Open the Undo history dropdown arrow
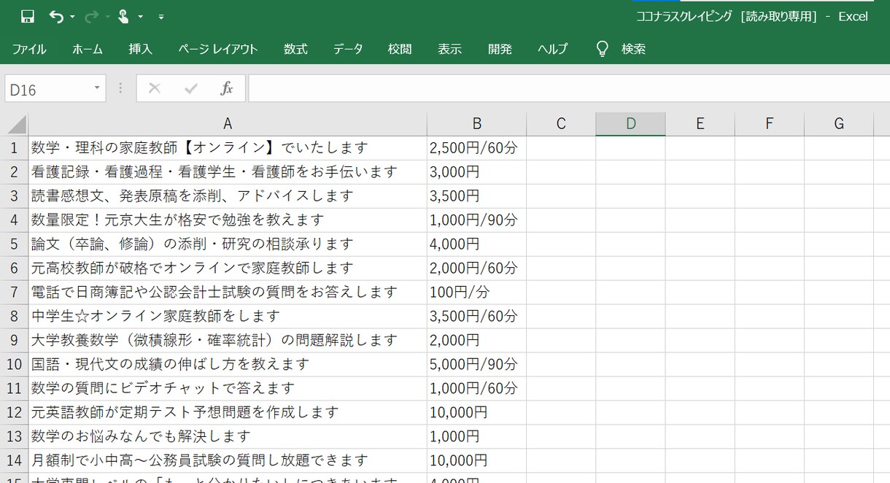 [x=72, y=17]
